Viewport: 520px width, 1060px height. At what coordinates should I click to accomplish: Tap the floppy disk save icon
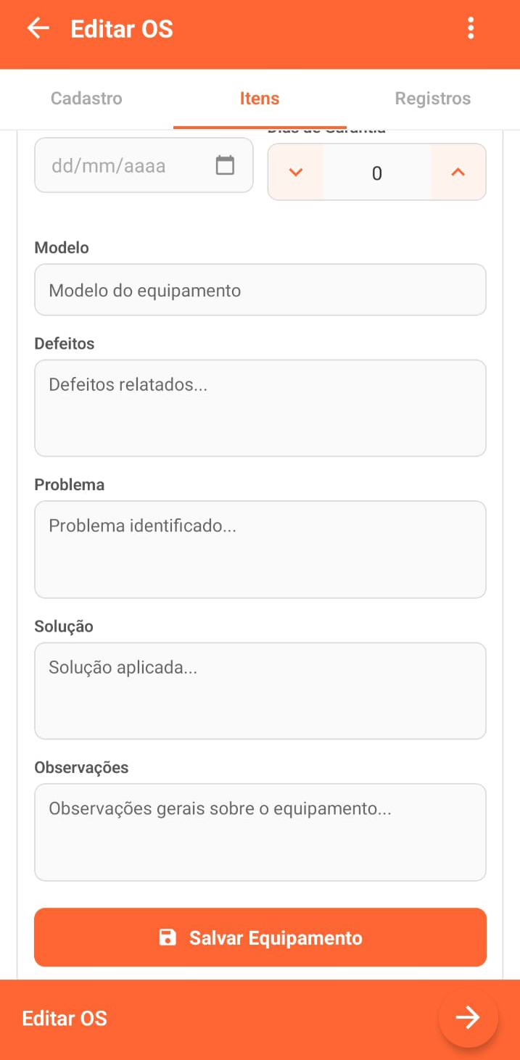(168, 937)
